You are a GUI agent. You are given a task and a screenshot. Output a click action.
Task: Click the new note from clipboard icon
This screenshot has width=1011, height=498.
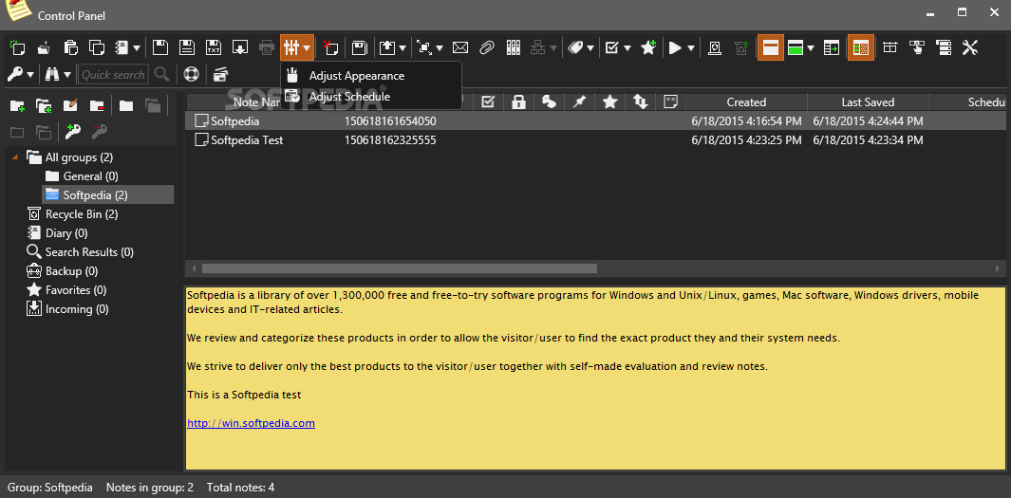point(70,47)
